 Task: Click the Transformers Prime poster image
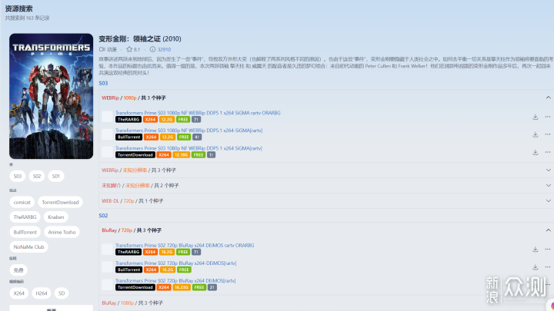52,96
